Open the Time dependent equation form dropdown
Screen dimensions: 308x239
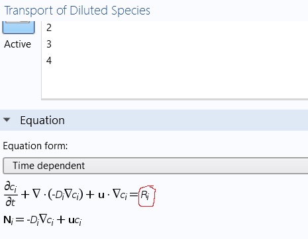[156, 166]
